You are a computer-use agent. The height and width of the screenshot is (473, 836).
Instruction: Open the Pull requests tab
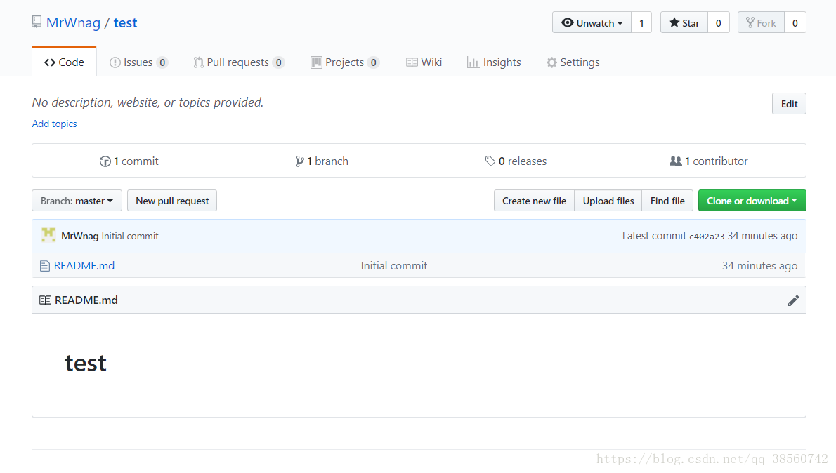238,62
